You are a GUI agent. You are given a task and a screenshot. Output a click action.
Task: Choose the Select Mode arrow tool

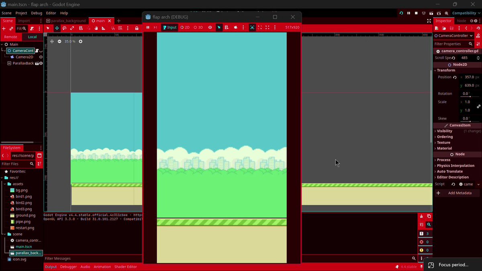tap(48, 28)
